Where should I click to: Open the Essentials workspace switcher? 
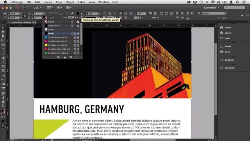212,8
